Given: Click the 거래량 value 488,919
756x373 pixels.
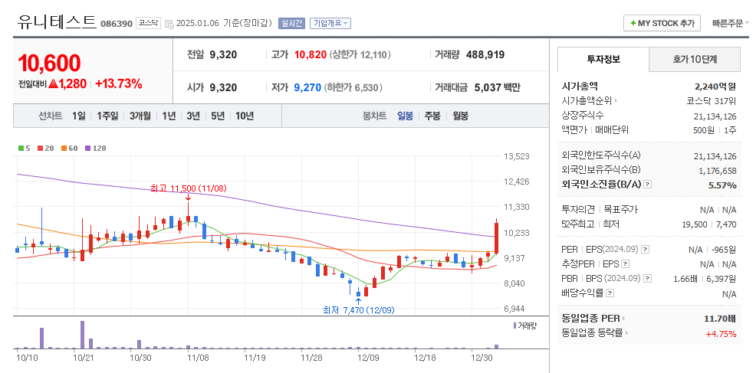Looking at the screenshot, I should (x=485, y=54).
